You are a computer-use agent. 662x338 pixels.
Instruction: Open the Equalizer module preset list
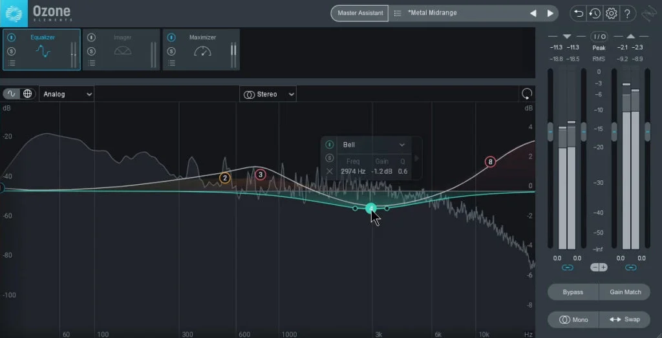coord(12,63)
